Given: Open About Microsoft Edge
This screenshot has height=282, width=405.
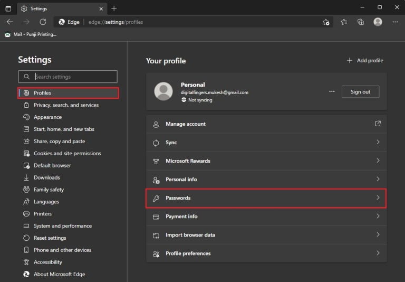Looking at the screenshot, I should pyautogui.click(x=54, y=274).
